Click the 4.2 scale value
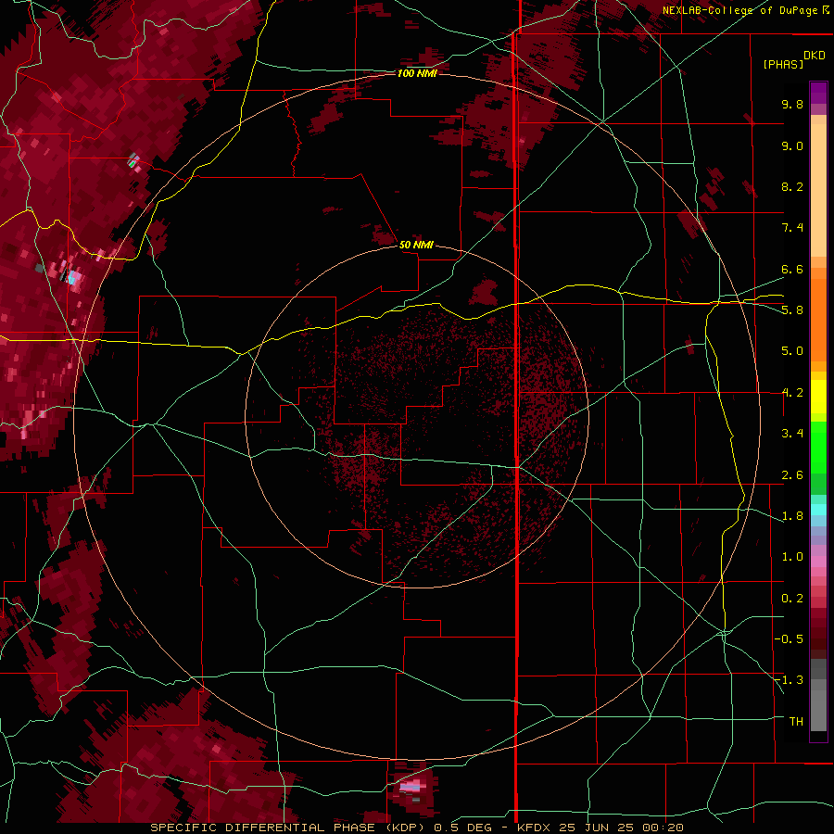This screenshot has height=834, width=834. 792,393
